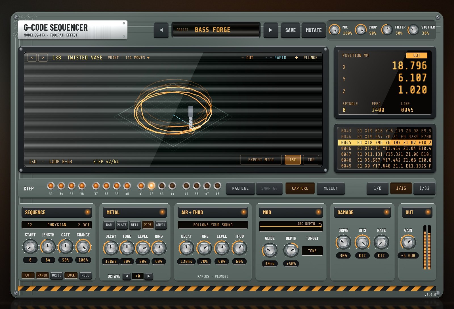Toggle the AIR + THUD section power LED

click(243, 212)
